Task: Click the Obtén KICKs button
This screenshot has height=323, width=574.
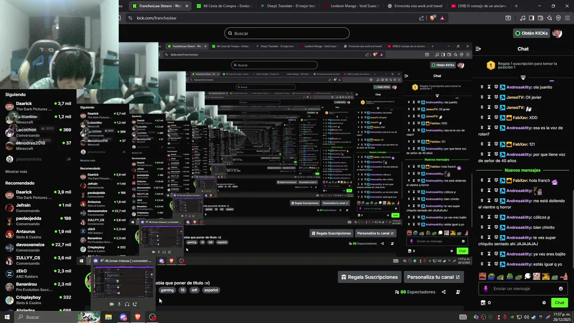Action: click(x=531, y=33)
